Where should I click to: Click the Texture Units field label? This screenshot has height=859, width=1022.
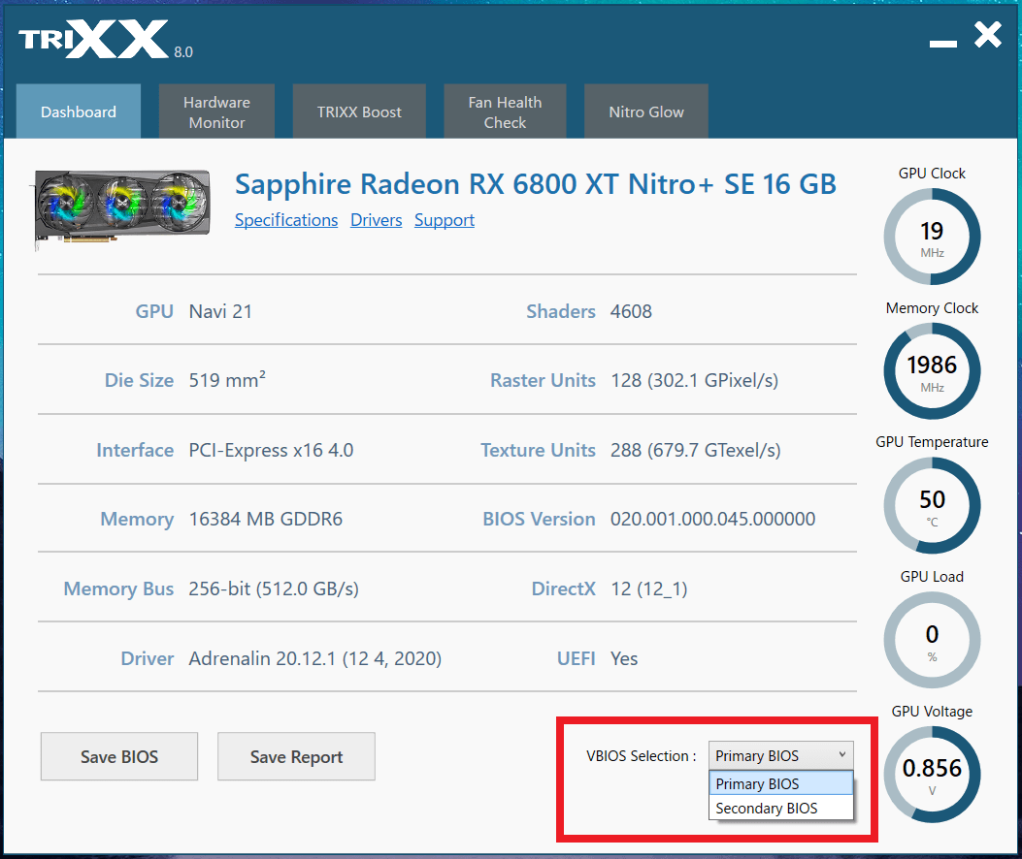[539, 450]
